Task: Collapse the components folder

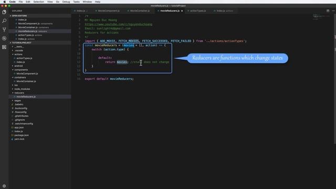Action: coord(21,70)
